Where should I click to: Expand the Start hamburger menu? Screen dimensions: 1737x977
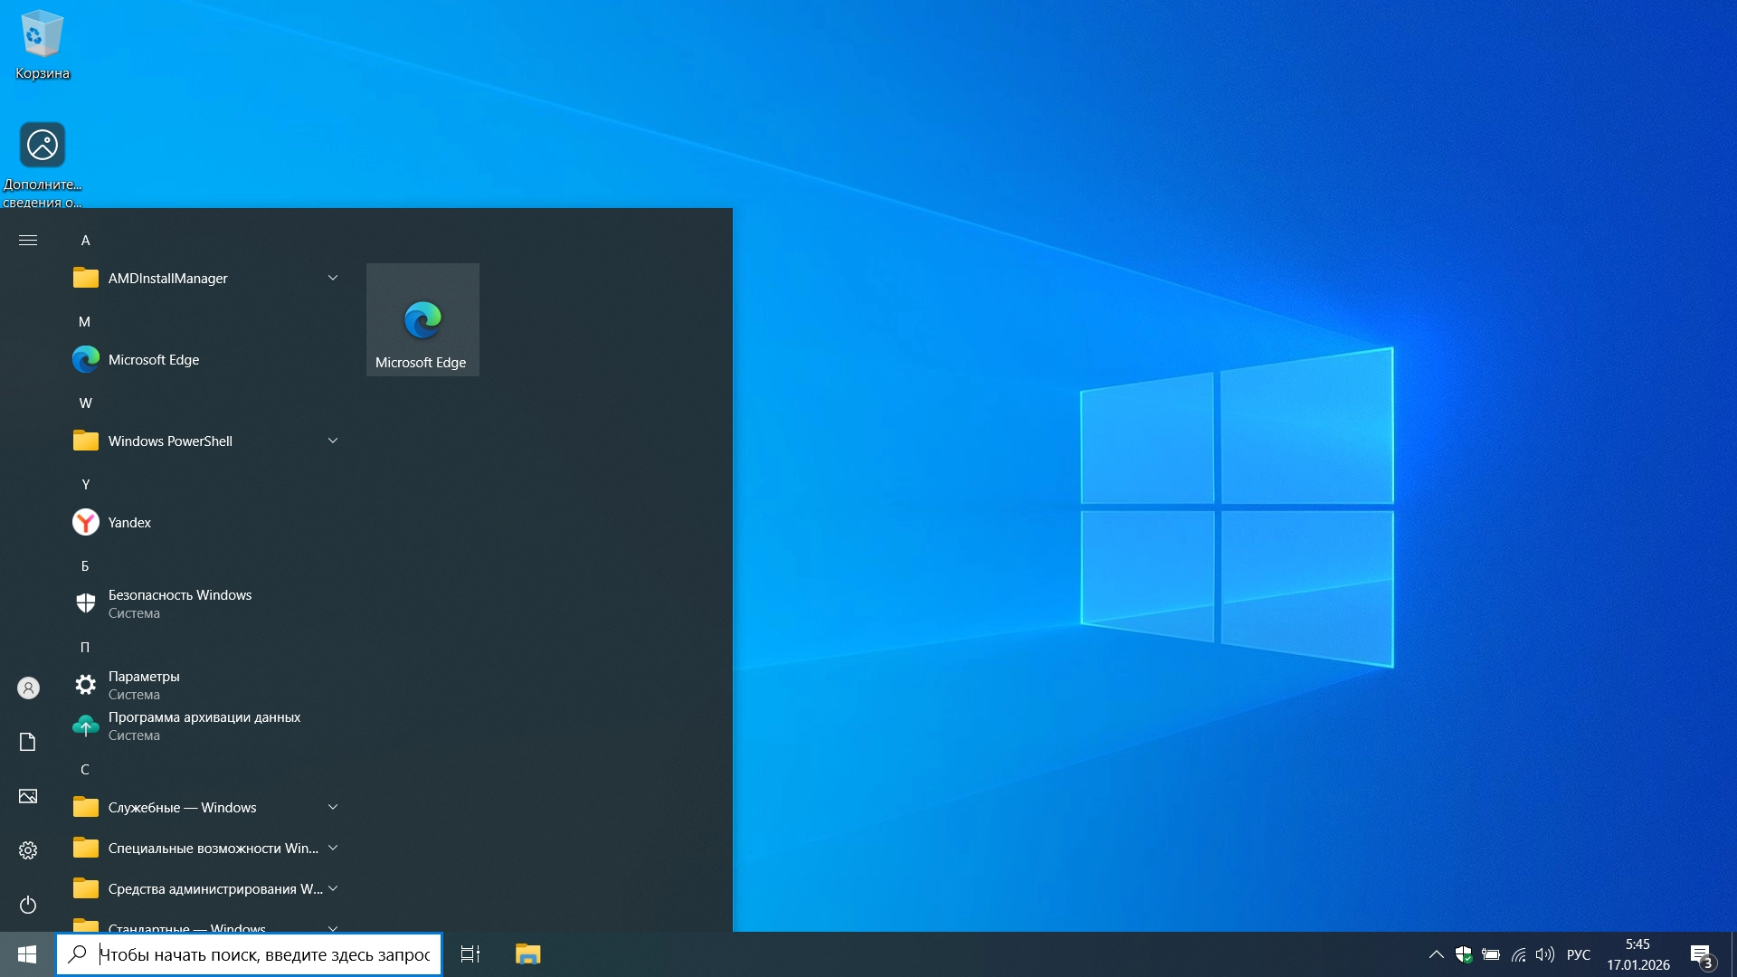pos(28,241)
